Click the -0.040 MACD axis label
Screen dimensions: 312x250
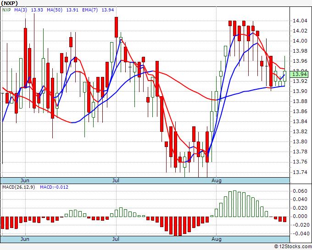coord(301,234)
